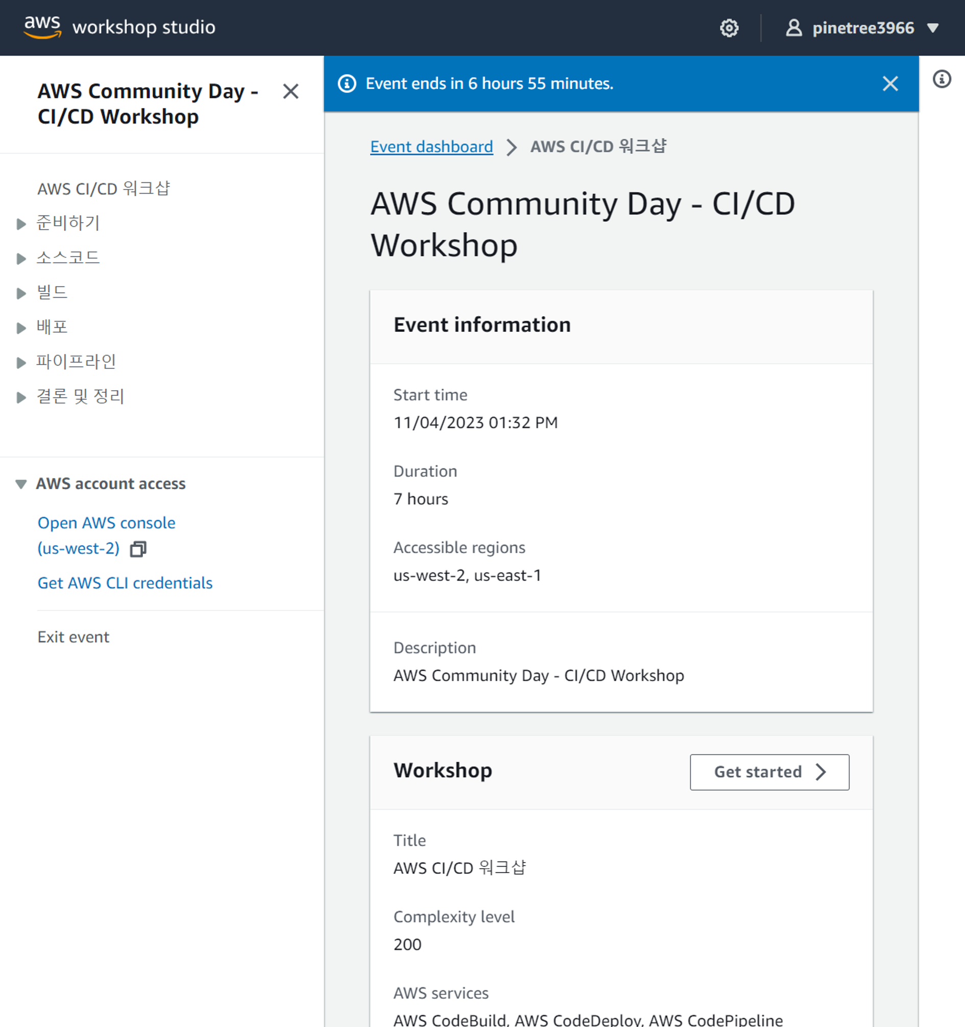
Task: Click the pinetree3966 username
Action: coord(863,28)
